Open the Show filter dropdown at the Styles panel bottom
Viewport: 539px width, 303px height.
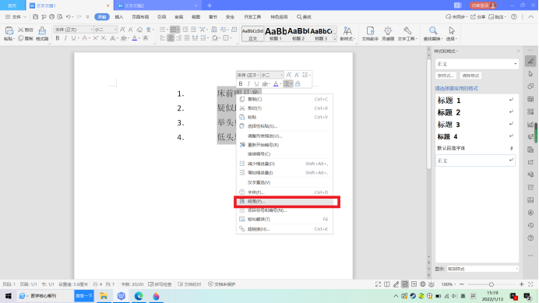[517, 269]
